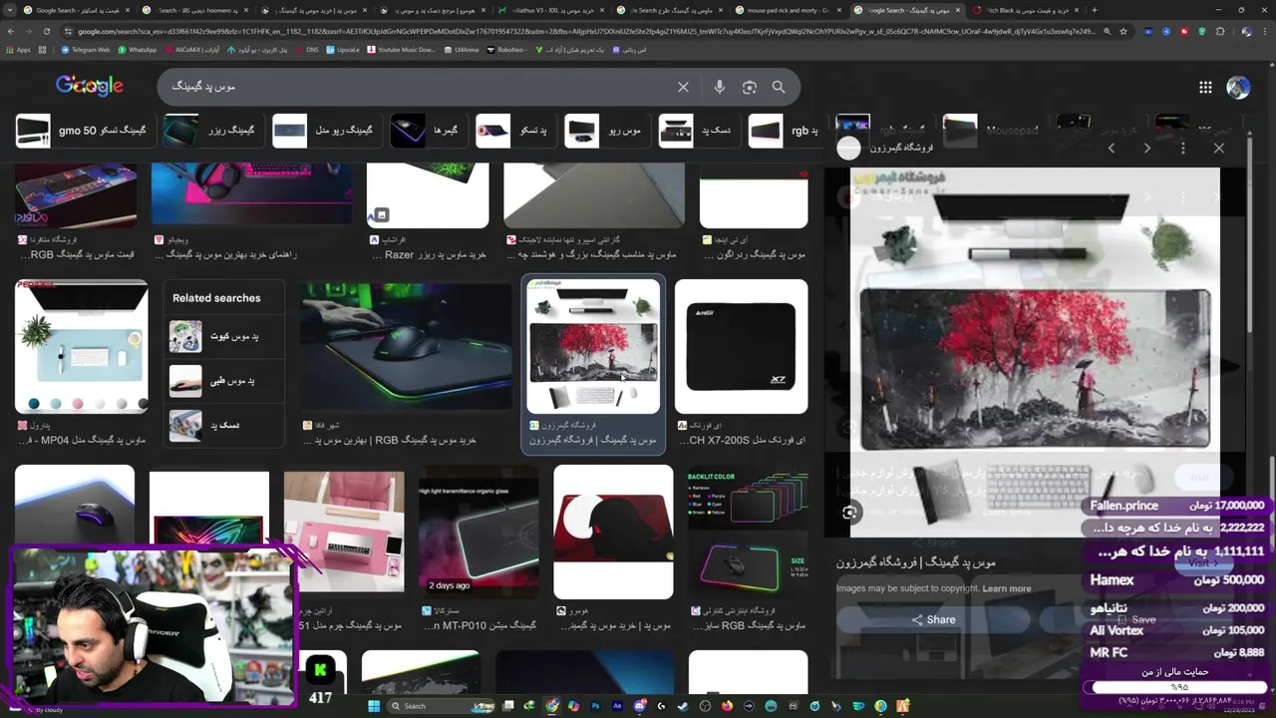Open three-dot options in image preview

coord(1182,148)
